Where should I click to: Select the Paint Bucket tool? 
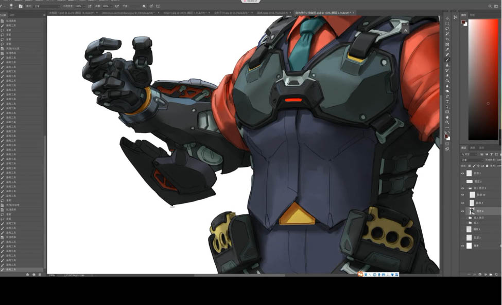[447, 81]
